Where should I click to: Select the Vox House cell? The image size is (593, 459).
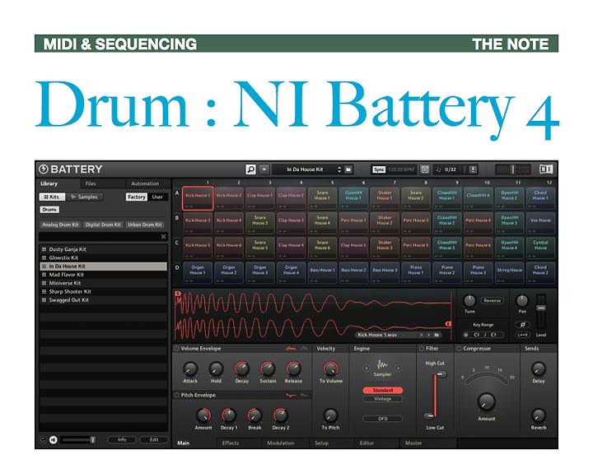[x=540, y=223]
